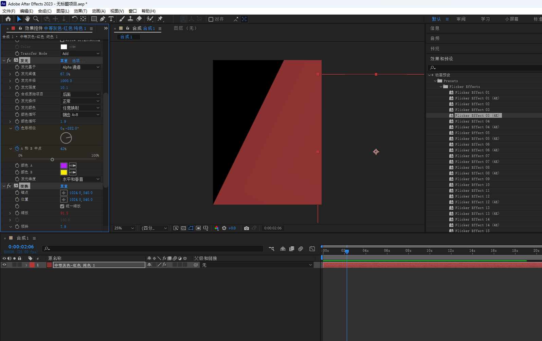Select the Zoom magnifier tool

click(x=36, y=19)
